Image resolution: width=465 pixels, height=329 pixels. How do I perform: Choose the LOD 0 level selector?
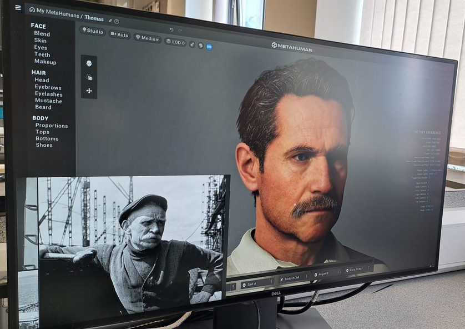(x=175, y=42)
